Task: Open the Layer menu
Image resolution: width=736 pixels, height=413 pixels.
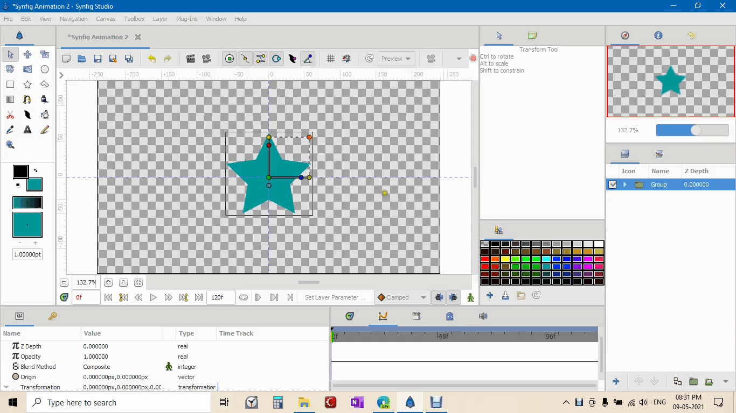Action: [160, 19]
